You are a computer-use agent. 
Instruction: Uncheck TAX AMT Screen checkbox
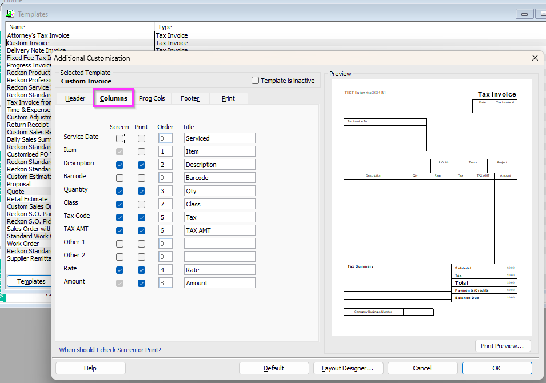pos(120,230)
